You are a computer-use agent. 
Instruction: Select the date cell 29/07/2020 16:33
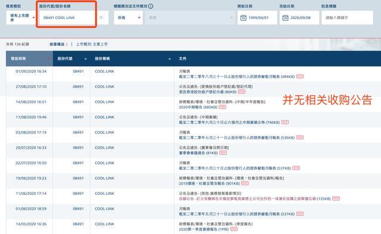31,148
